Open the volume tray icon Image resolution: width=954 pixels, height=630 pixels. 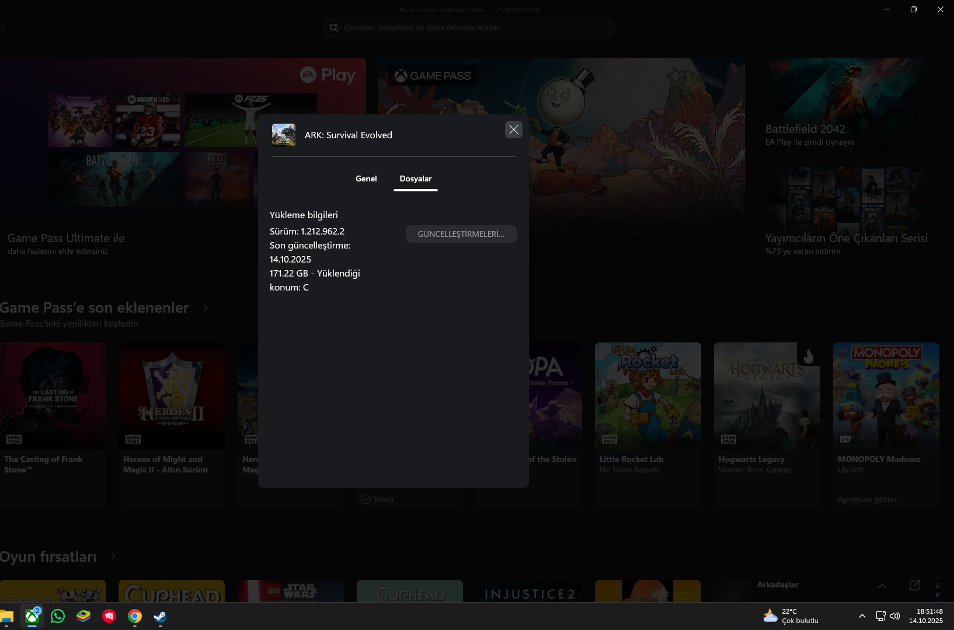pos(895,616)
